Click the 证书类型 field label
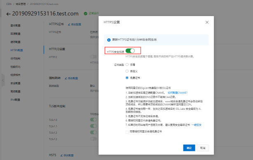 point(119,65)
